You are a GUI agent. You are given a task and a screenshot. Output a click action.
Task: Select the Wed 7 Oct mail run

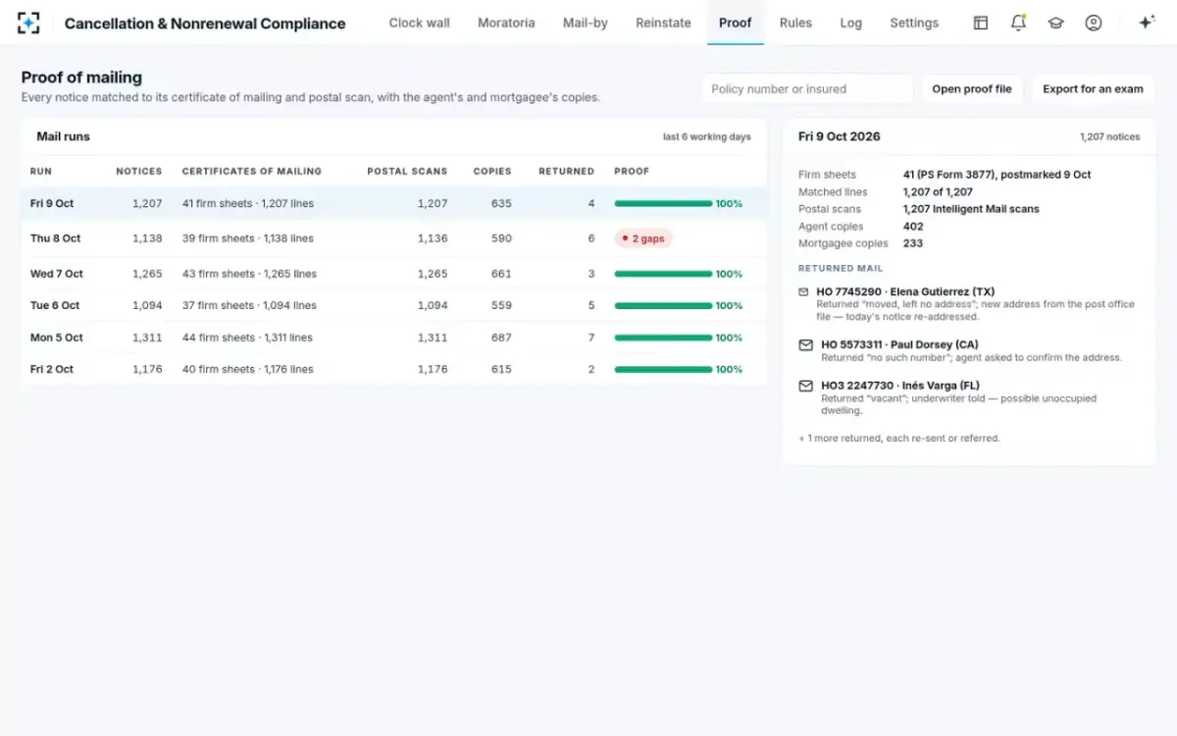click(393, 274)
